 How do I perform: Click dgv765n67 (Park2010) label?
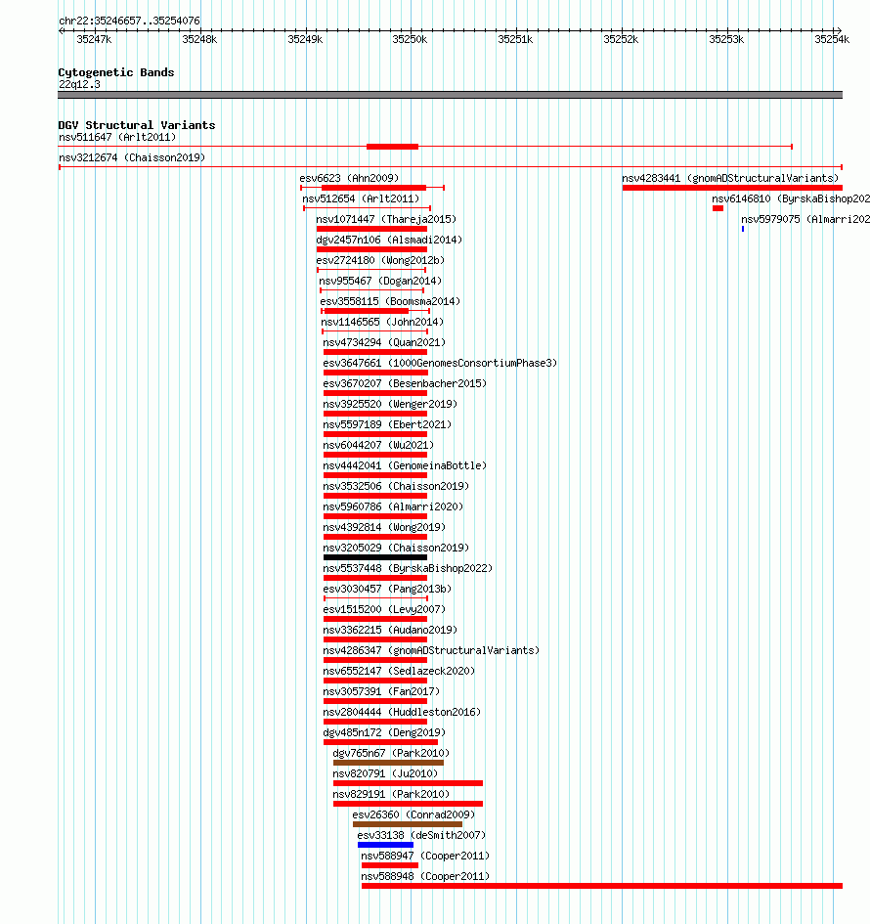point(391,753)
